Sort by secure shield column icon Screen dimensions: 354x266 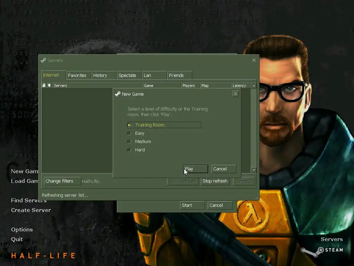point(49,86)
